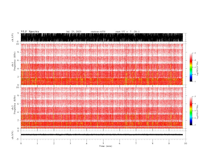209x161 pixels.
Task: Click the upper log(PSD) colorbar label
Action: coord(198,69)
